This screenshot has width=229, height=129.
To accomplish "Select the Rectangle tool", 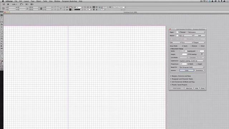I will (1, 38).
